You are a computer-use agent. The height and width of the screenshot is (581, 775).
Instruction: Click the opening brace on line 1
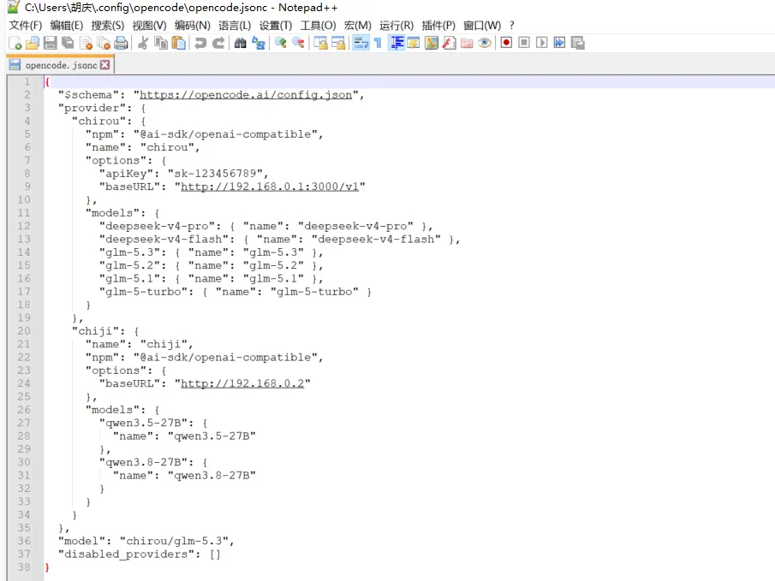(x=47, y=82)
